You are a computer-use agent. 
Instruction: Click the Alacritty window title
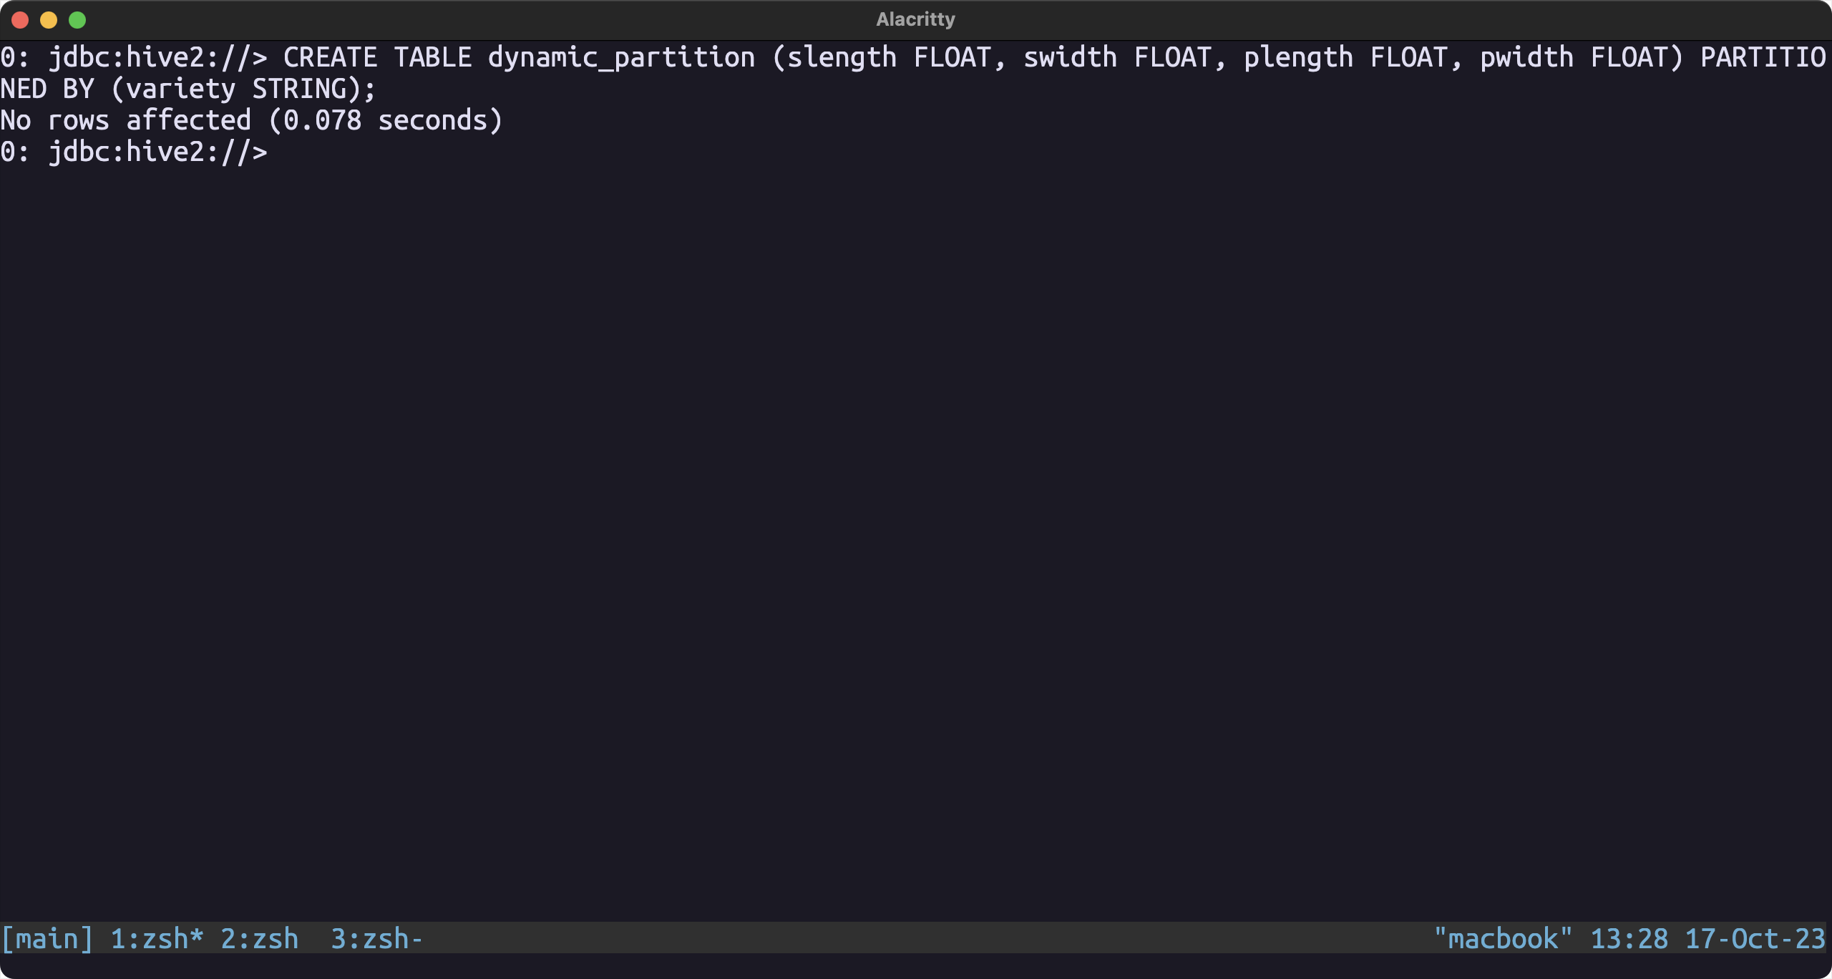tap(916, 19)
